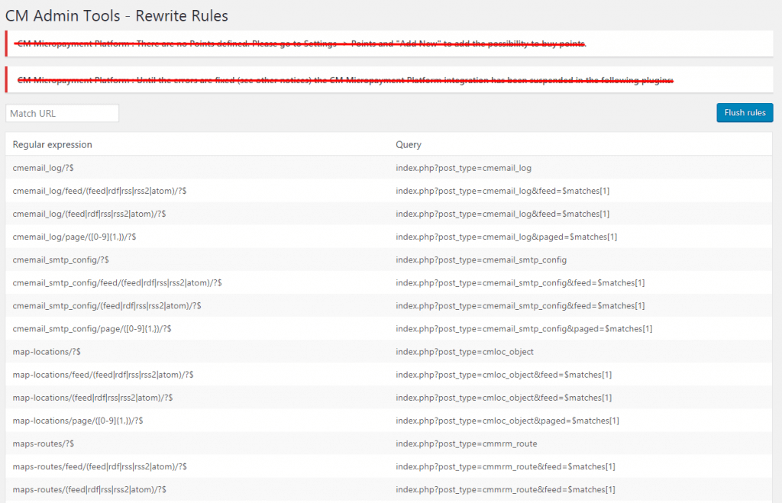The image size is (782, 503).
Task: Click the index.php?post_type=cmemail_smtp_config query cell
Action: tap(481, 260)
